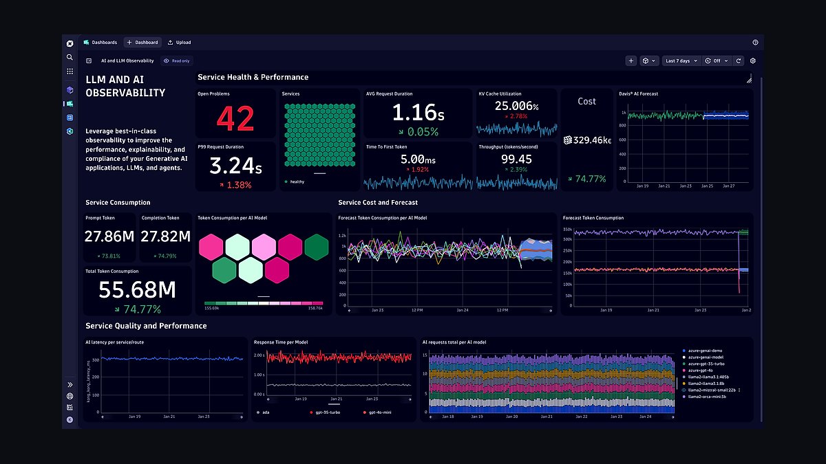Open the auto-refresh Off dropdown

[x=716, y=60]
